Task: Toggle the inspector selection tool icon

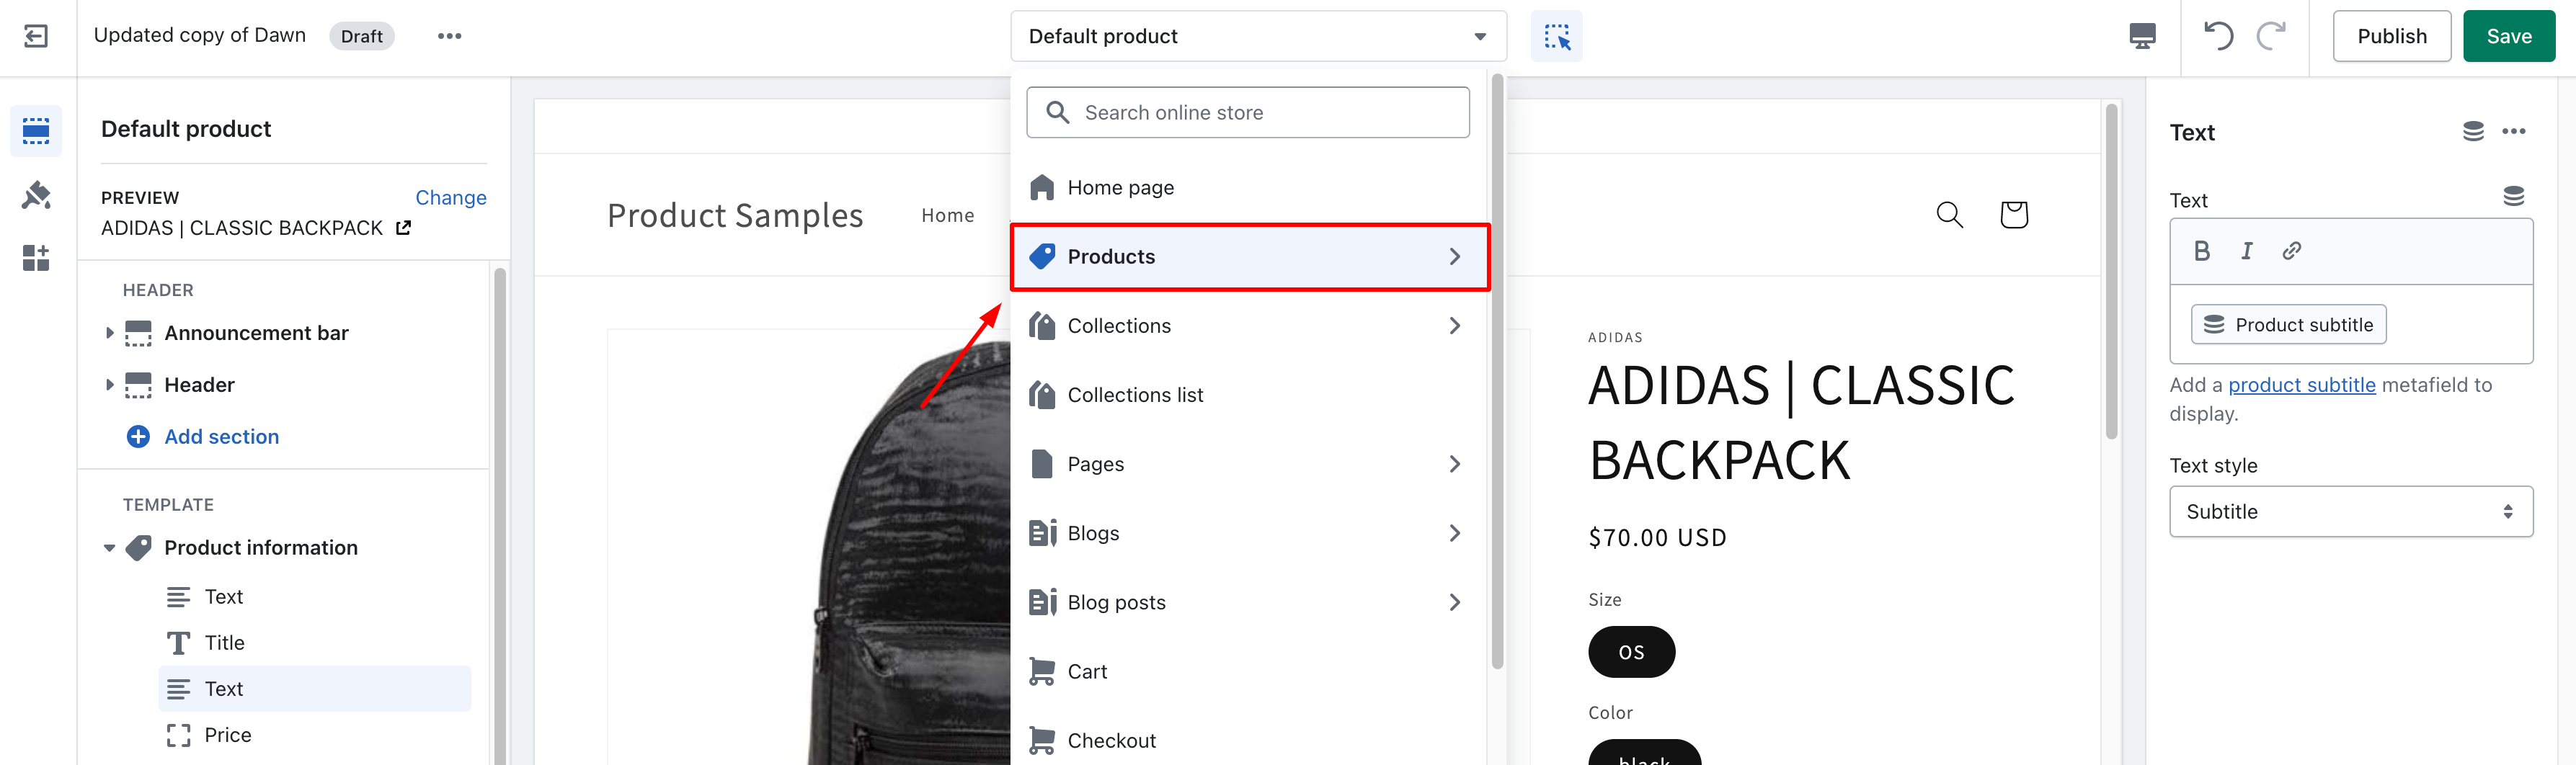Action: (x=1557, y=37)
